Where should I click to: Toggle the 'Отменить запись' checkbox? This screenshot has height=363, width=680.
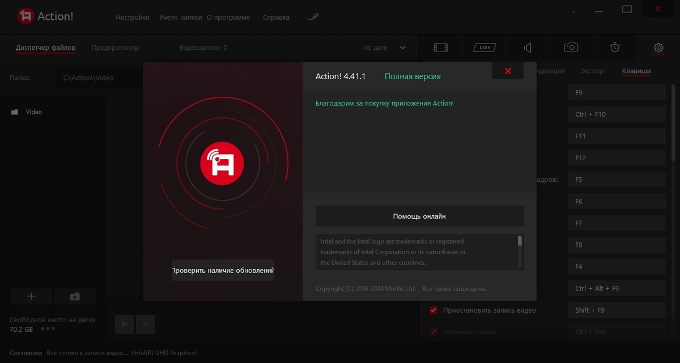click(x=433, y=332)
